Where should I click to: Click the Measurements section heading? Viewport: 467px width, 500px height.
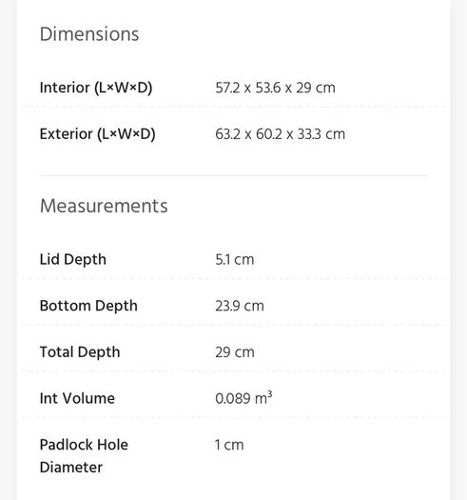104,206
